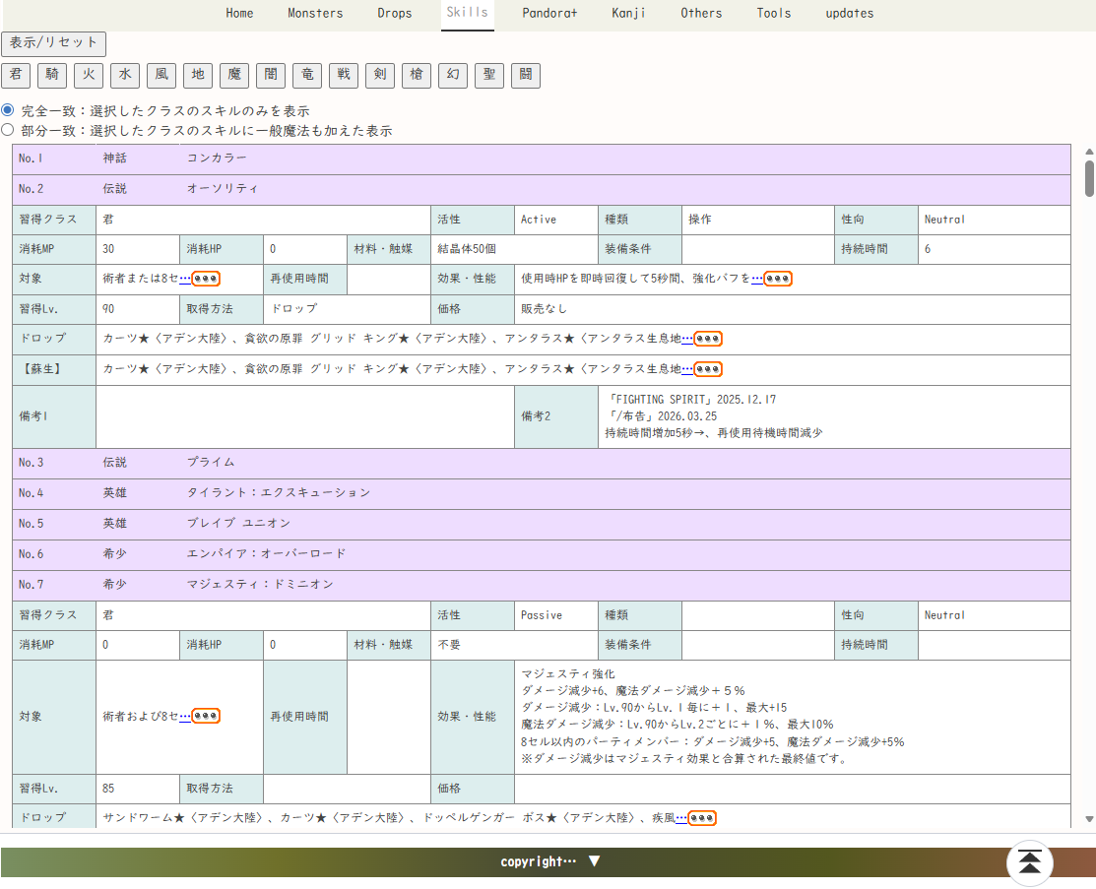The image size is (1096, 889).
Task: Filter by 魔 class button
Action: point(234,76)
